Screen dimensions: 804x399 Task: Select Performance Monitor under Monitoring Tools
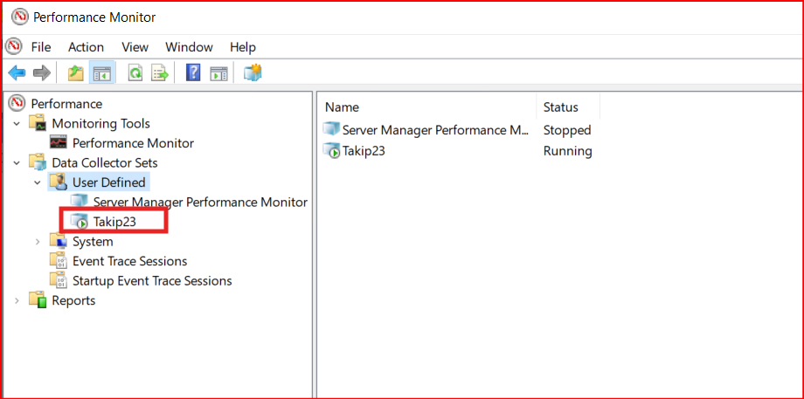click(x=133, y=143)
